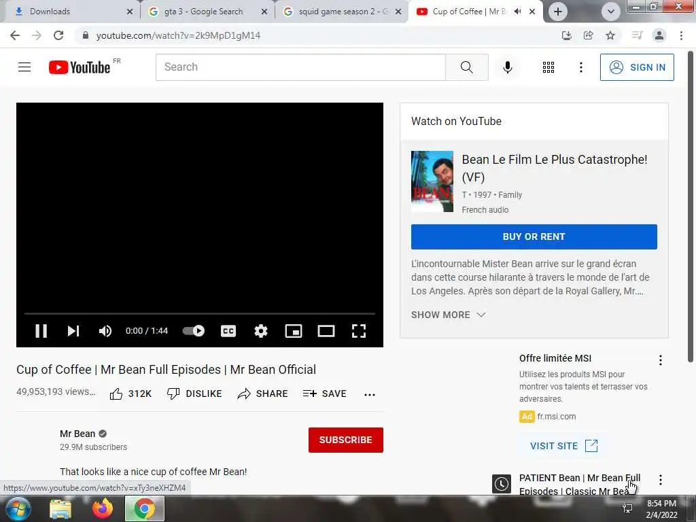Mute the video player volume
The height and width of the screenshot is (522, 696).
[105, 331]
